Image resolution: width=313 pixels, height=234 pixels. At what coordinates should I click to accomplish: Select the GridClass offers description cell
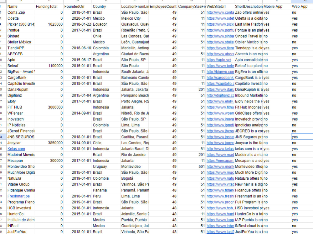248,113
